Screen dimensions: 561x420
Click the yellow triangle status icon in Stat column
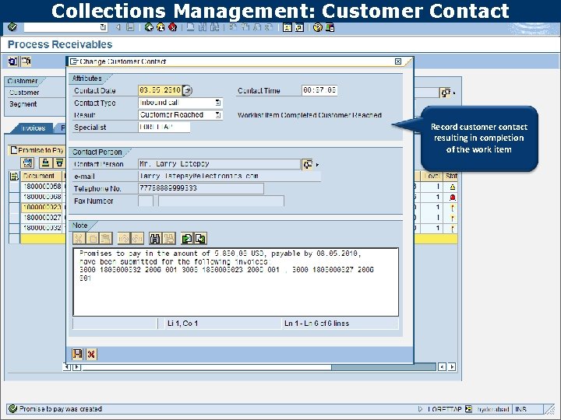click(x=452, y=187)
